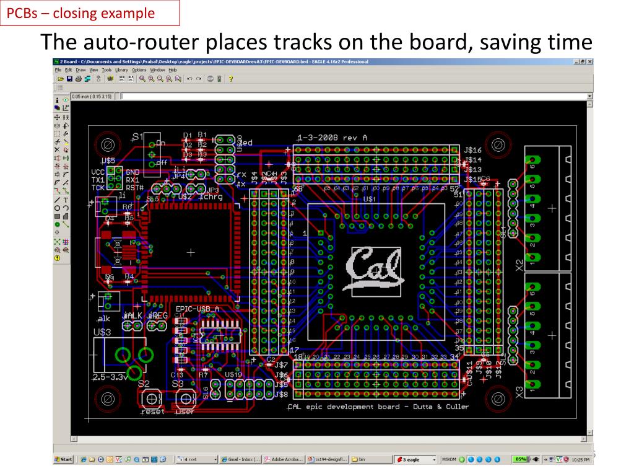The height and width of the screenshot is (476, 634).
Task: Select the Copy tool
Action: [66, 117]
